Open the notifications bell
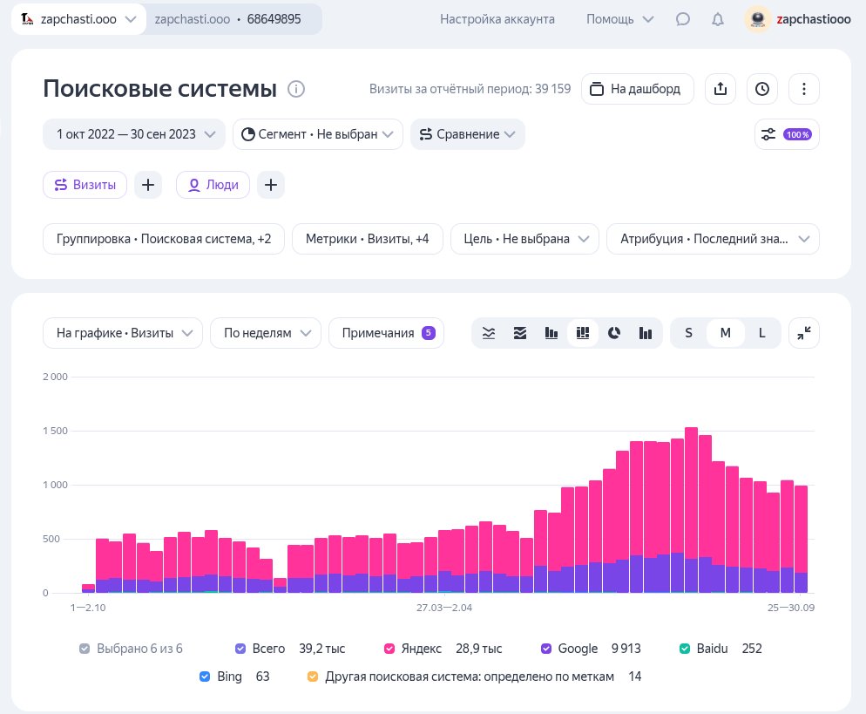Screen dimensions: 866x714 point(717,19)
